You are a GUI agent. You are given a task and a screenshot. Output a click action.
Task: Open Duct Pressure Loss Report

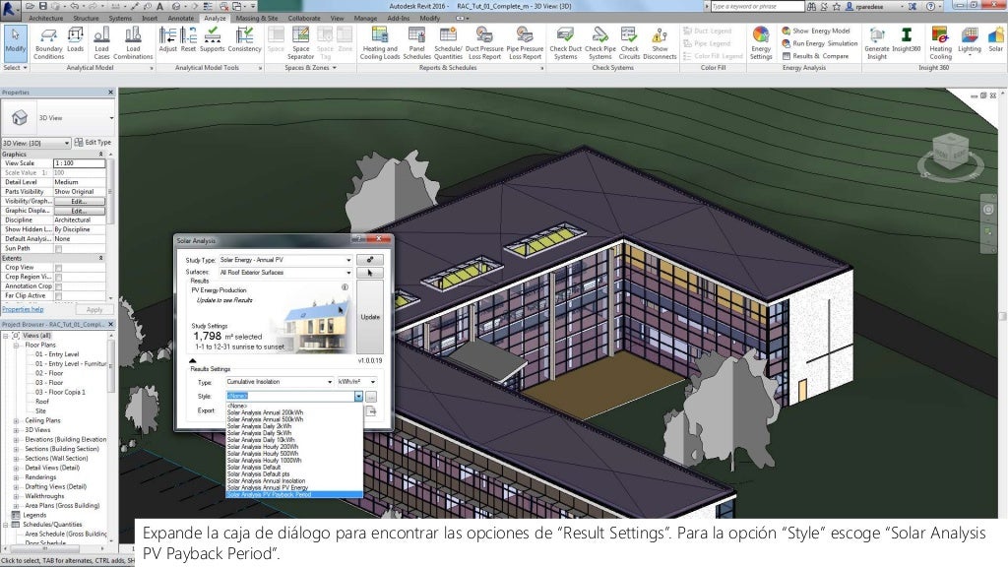pos(484,43)
